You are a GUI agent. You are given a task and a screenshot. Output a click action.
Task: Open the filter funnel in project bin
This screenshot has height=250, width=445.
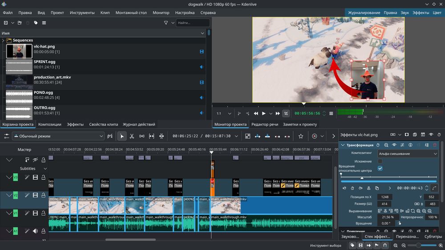[x=166, y=23]
